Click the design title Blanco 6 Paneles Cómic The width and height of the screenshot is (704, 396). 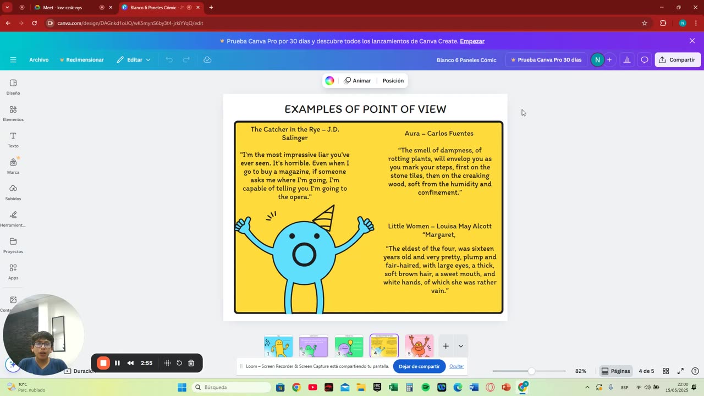[466, 60]
